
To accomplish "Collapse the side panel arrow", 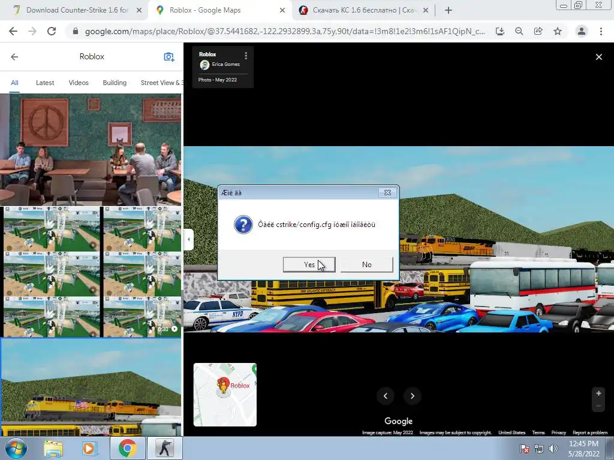I will [x=188, y=239].
